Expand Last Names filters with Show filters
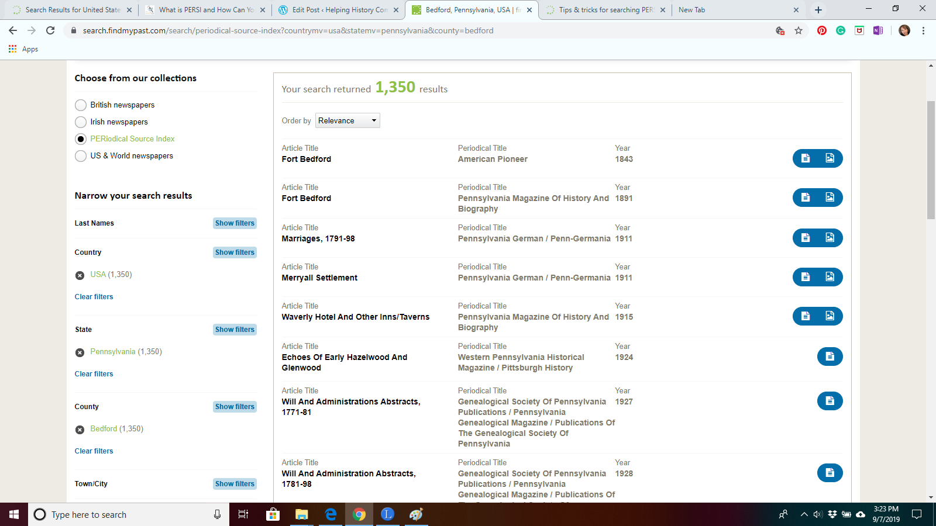This screenshot has height=526, width=936. [235, 223]
